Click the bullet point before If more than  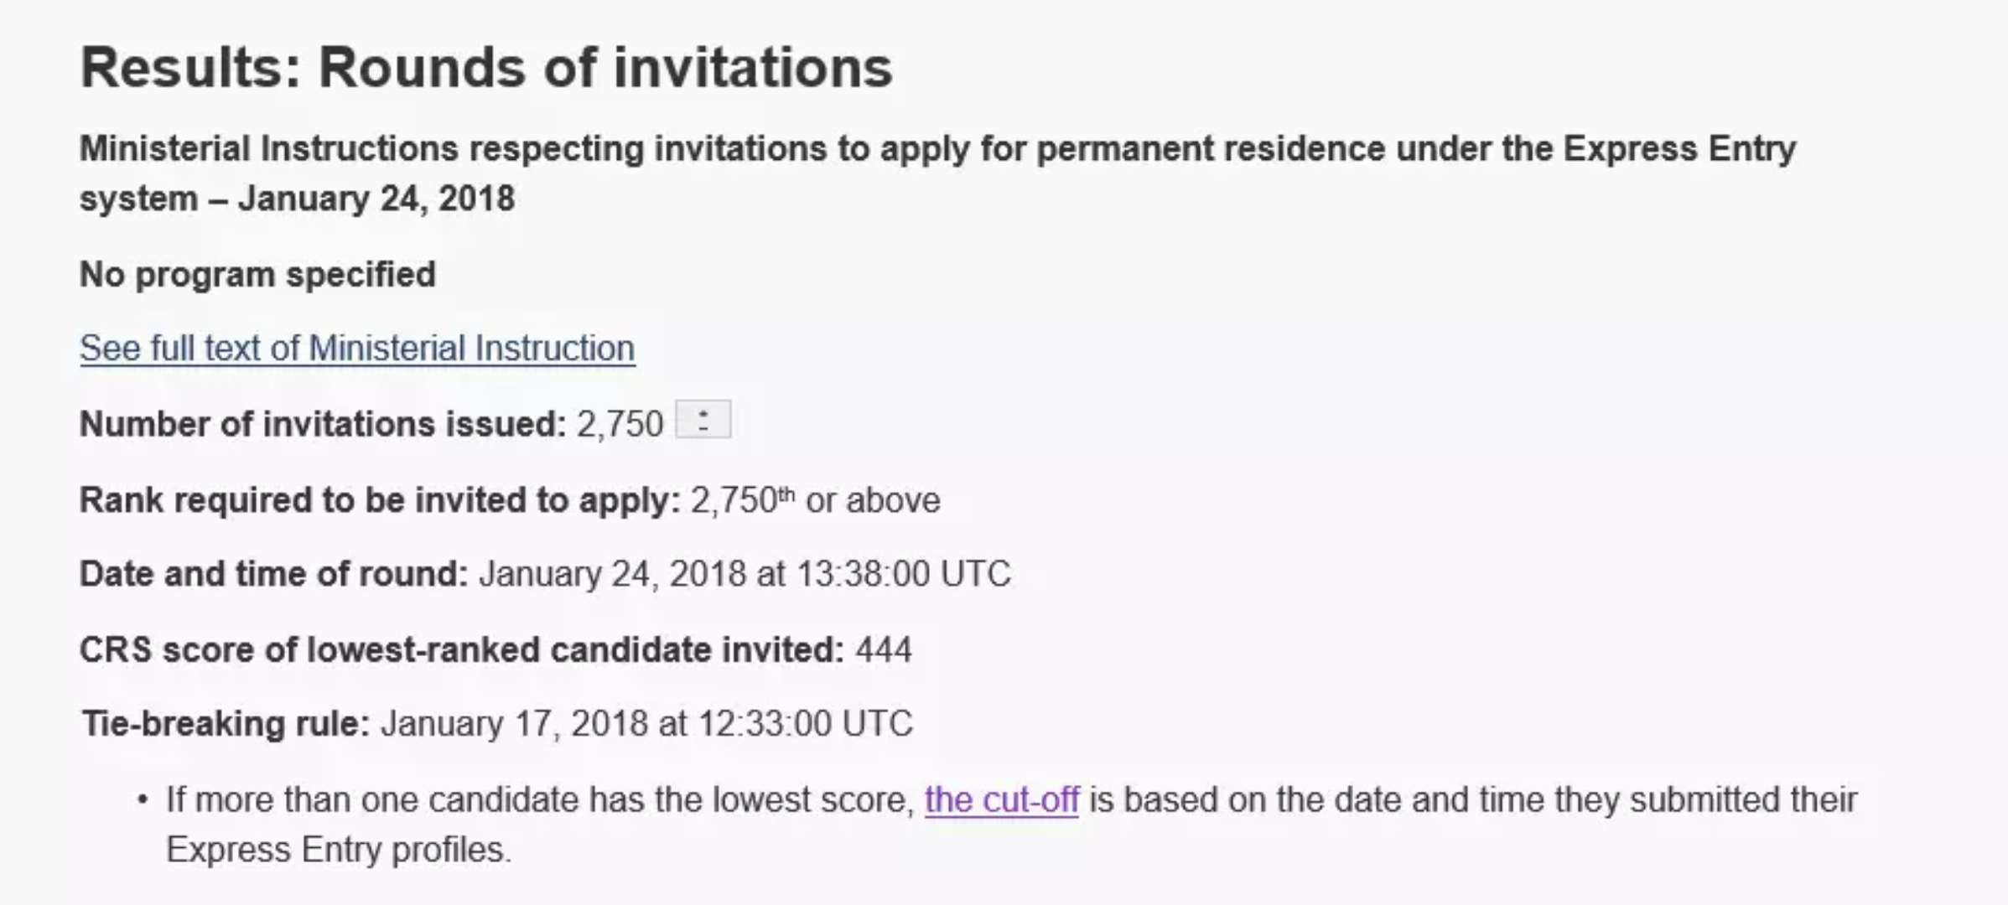(x=143, y=800)
